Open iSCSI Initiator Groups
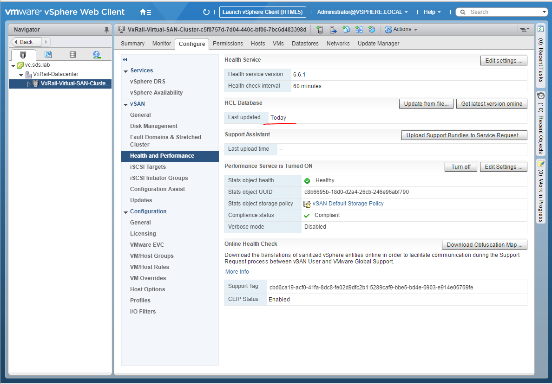Viewport: 552px width, 384px height. [x=159, y=178]
